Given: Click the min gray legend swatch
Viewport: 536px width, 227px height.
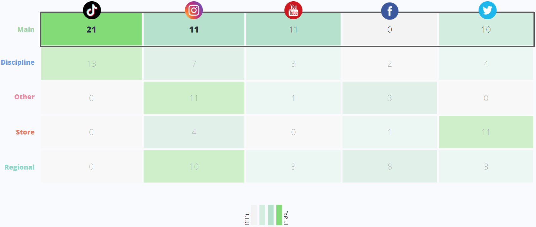Looking at the screenshot, I should coord(254,215).
